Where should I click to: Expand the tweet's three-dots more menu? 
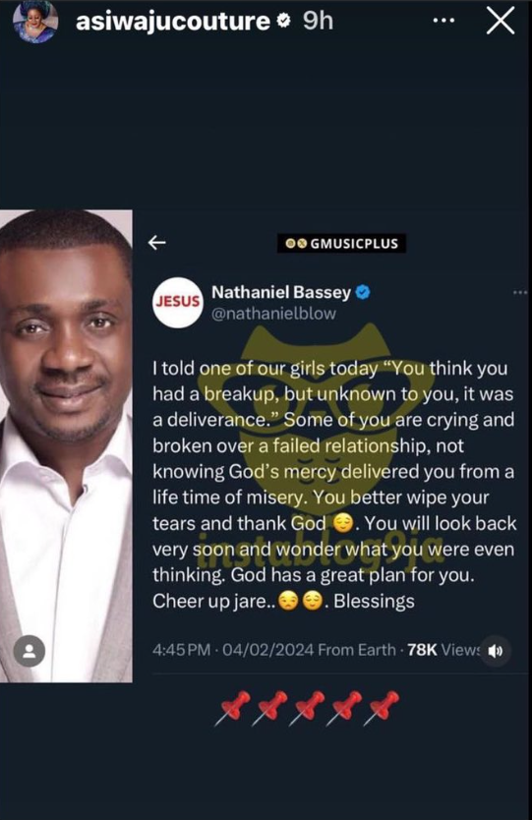[520, 292]
